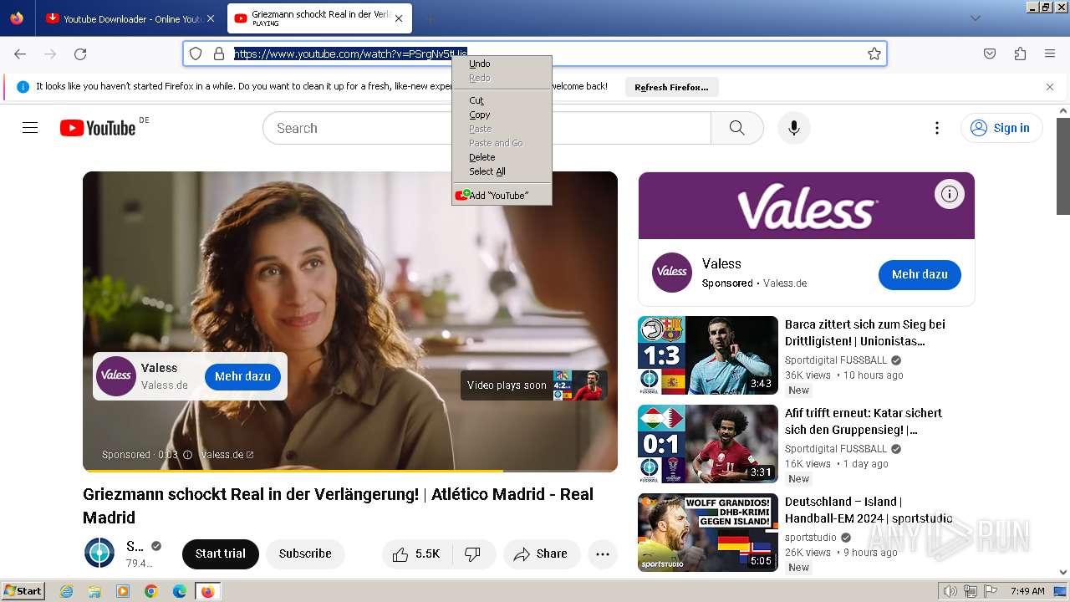Click the Firefox URL address bar
Viewport: 1070px width, 602px height.
click(x=535, y=54)
